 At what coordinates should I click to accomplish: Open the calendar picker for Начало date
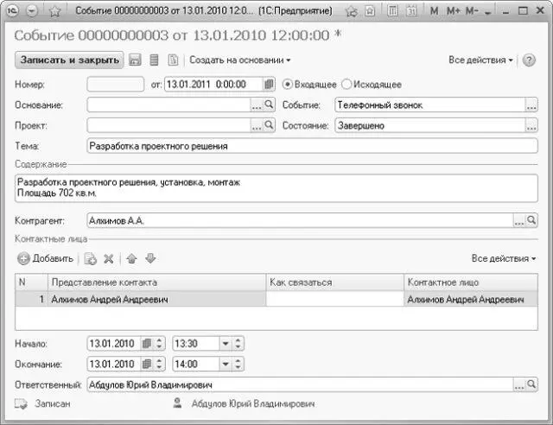pos(146,344)
